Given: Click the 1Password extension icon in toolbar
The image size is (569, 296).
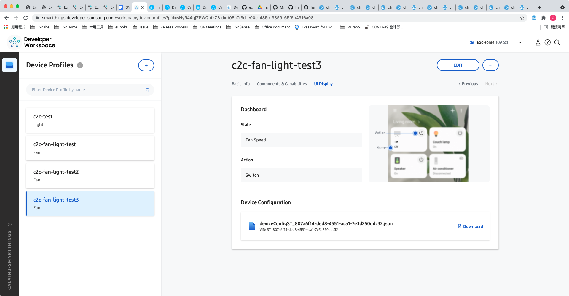Looking at the screenshot, I should (x=534, y=18).
